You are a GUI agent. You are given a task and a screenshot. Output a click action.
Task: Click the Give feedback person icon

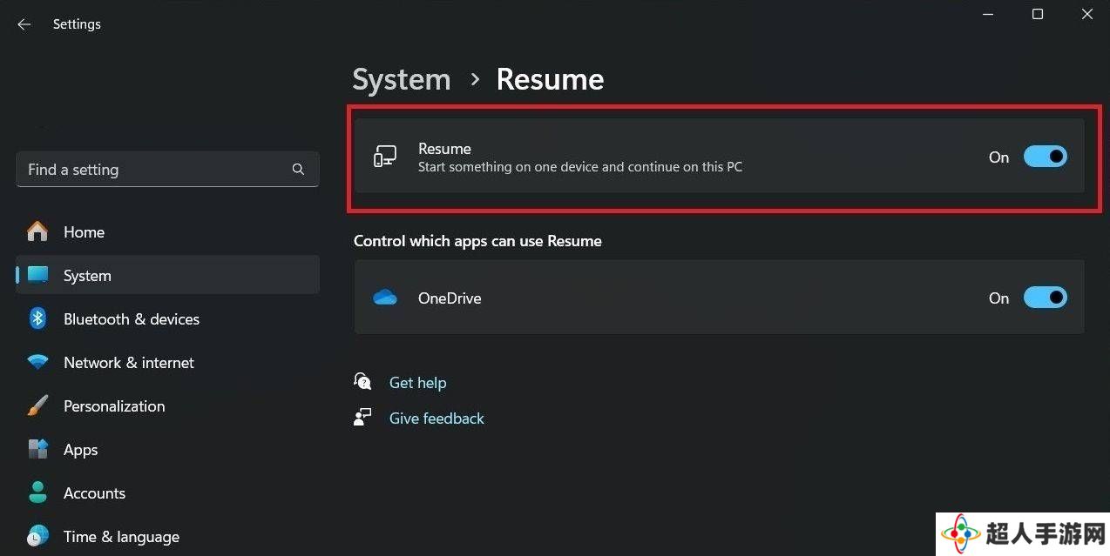[362, 417]
